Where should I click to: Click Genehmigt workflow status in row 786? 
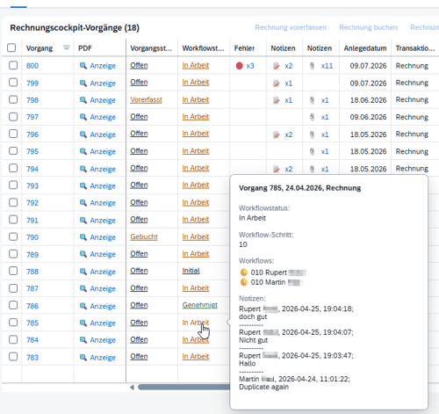(200, 305)
